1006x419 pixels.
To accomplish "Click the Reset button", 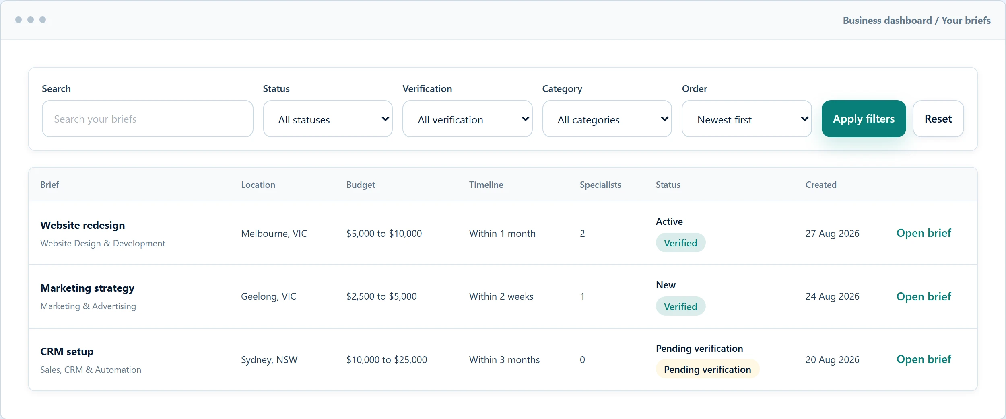I will (x=938, y=119).
